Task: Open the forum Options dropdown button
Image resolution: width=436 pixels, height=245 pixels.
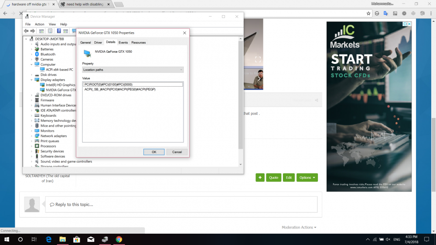Action: tap(307, 178)
